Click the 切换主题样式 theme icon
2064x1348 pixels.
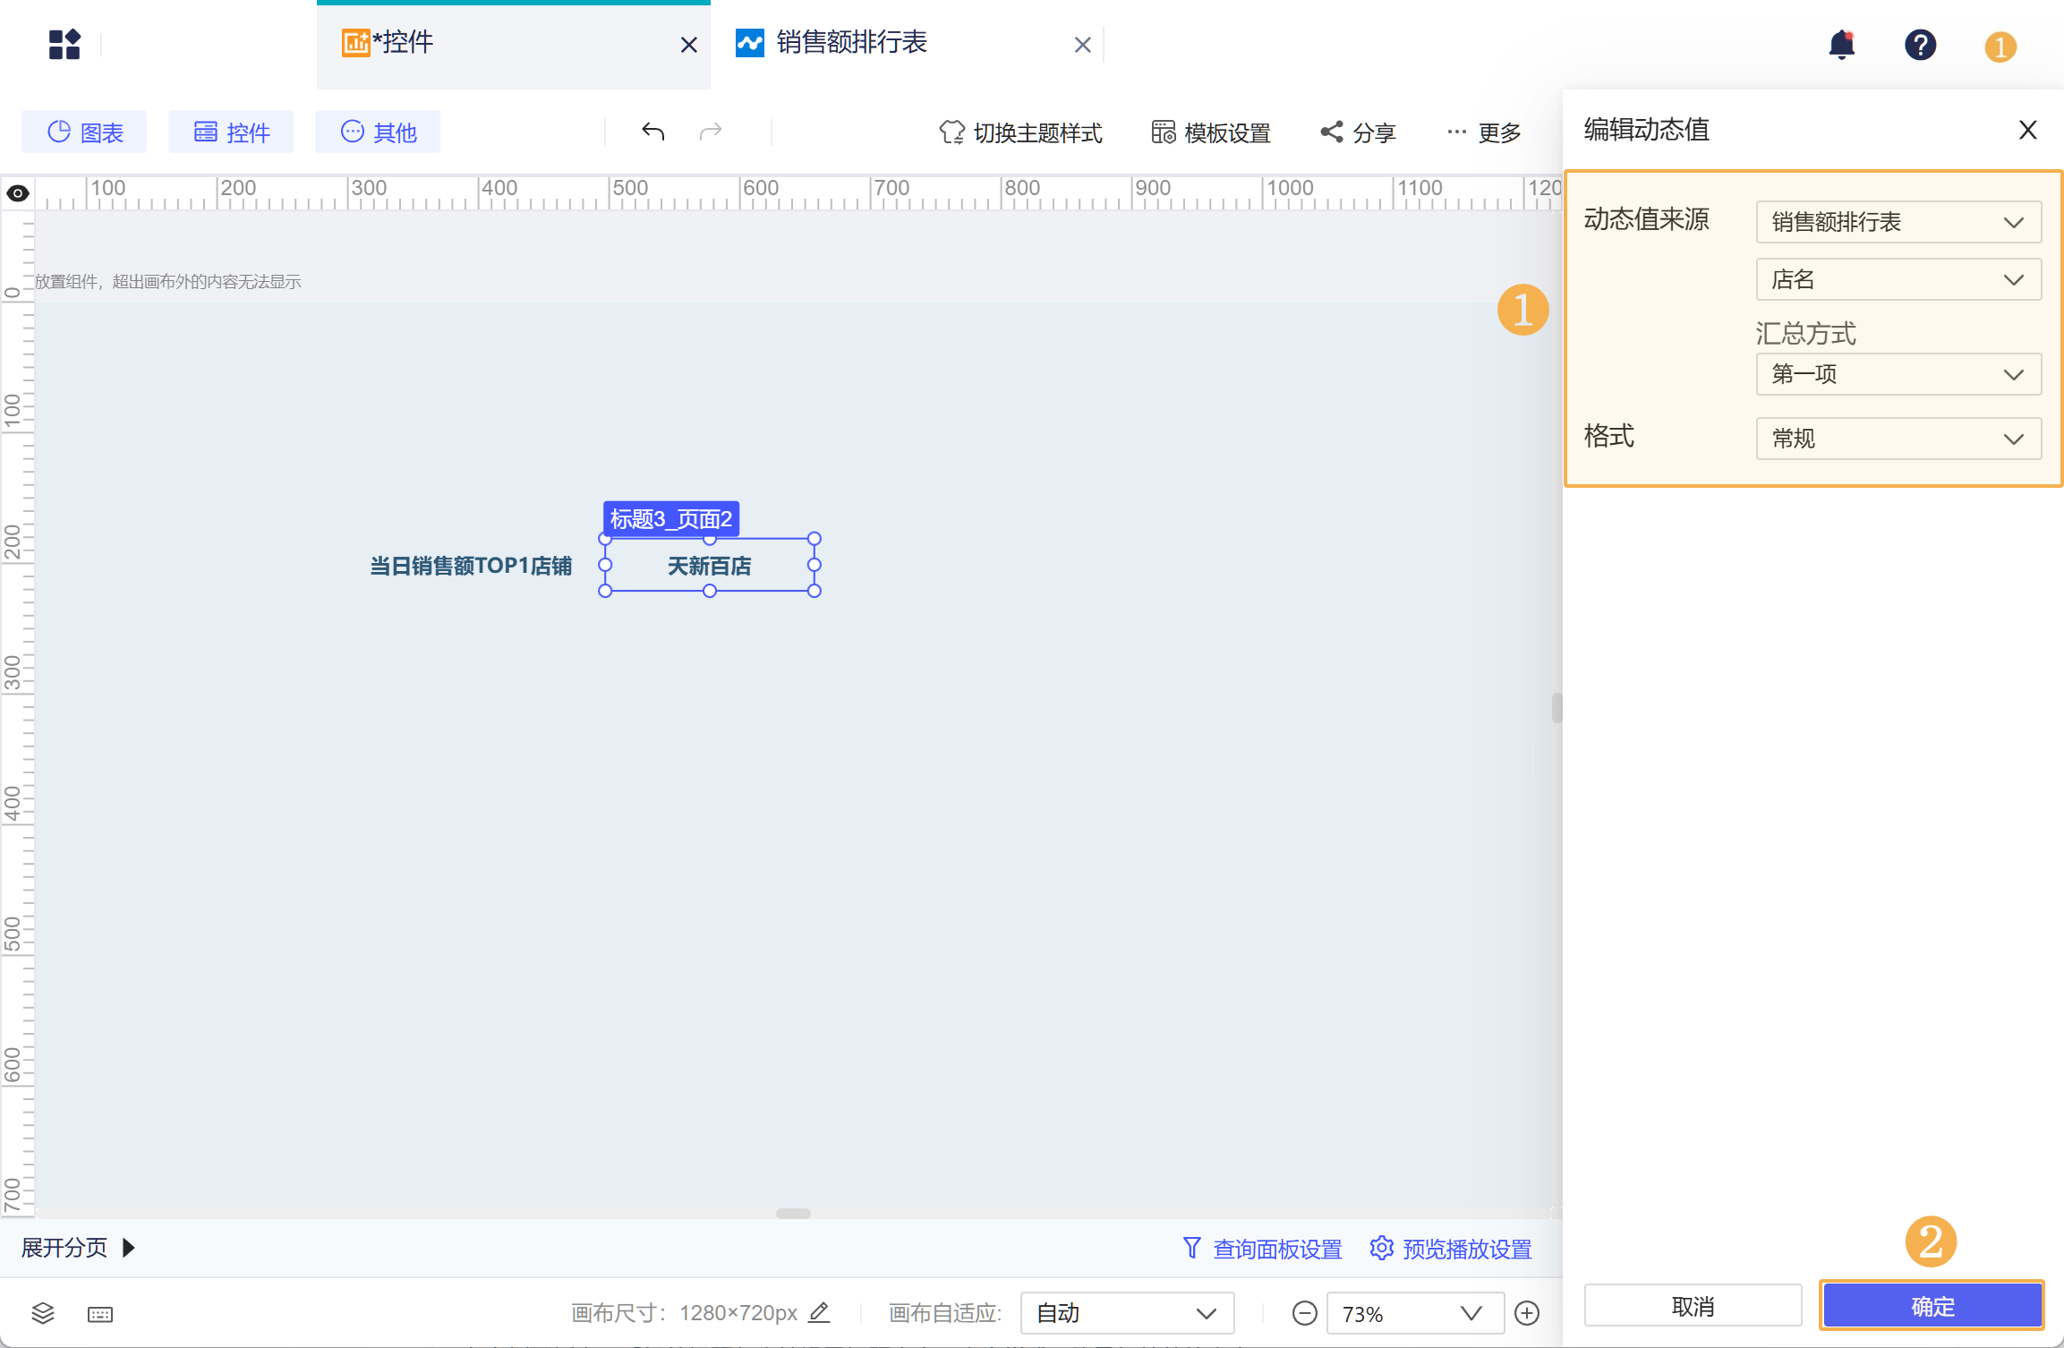pos(951,132)
